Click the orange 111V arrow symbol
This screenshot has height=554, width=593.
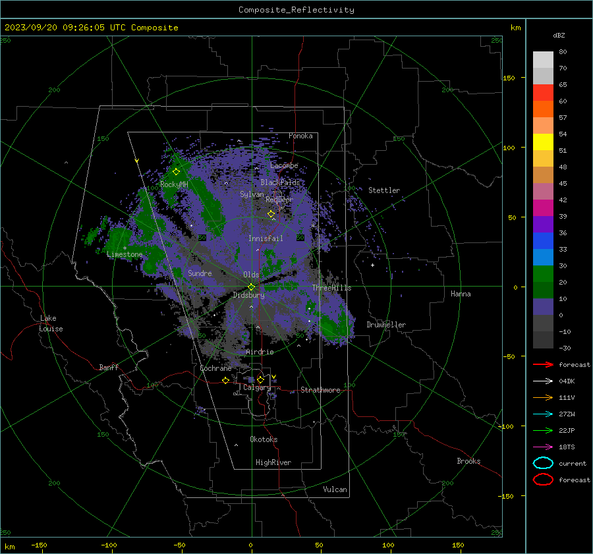click(x=543, y=397)
